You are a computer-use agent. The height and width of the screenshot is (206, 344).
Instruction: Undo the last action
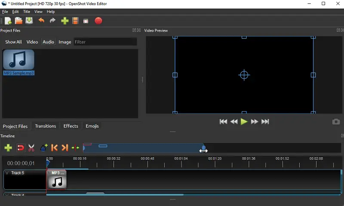[41, 21]
